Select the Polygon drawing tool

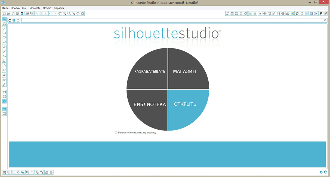pyautogui.click(x=4, y=70)
